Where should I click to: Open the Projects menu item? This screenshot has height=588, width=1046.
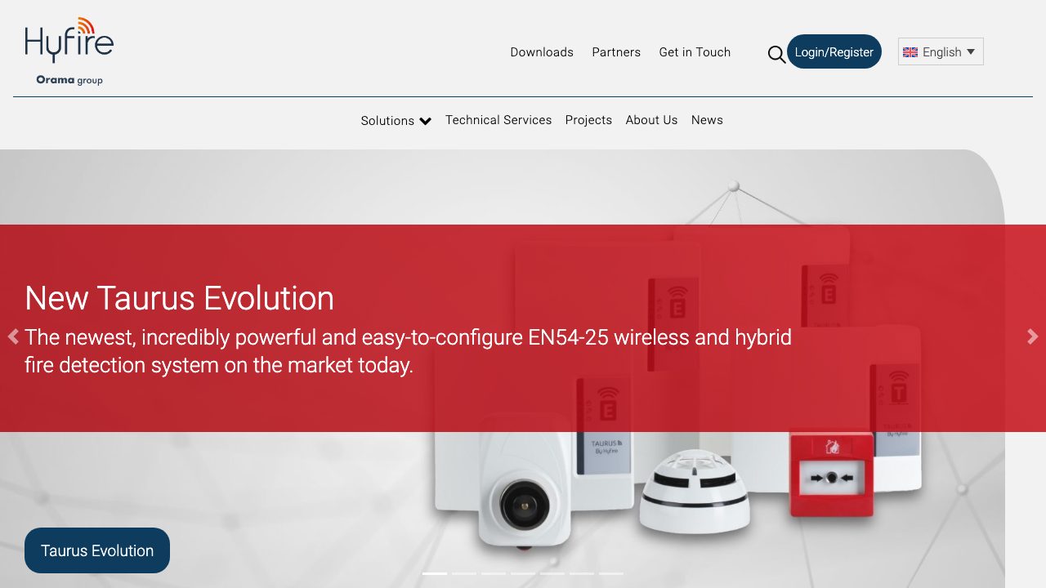point(588,120)
